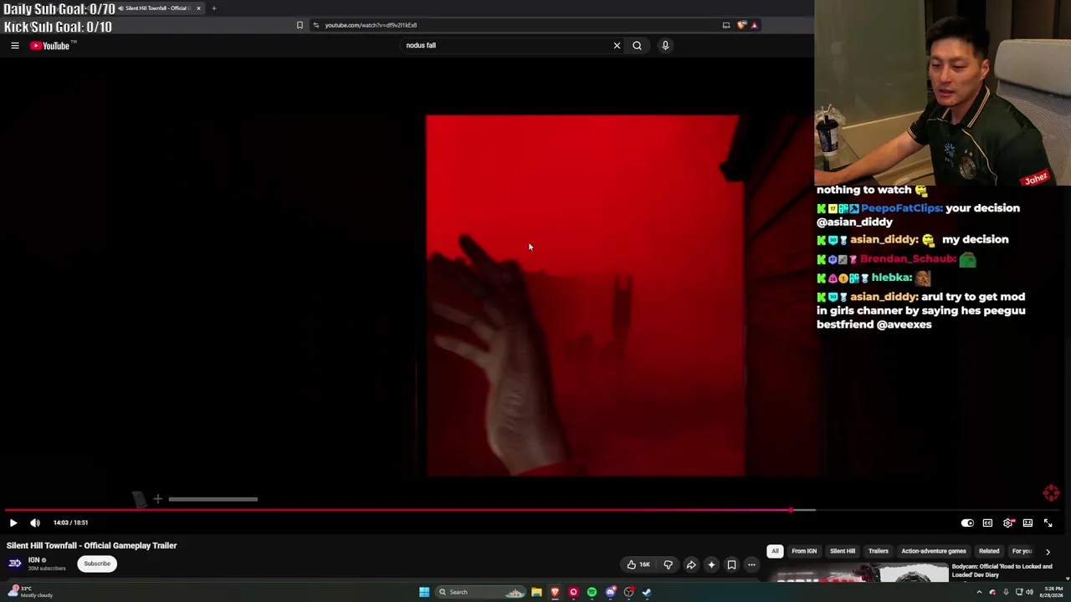The image size is (1071, 602).
Task: Mute the video volume
Action: (35, 523)
